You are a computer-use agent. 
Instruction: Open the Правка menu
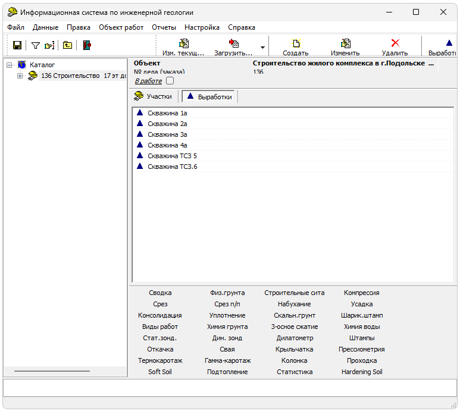click(x=79, y=27)
